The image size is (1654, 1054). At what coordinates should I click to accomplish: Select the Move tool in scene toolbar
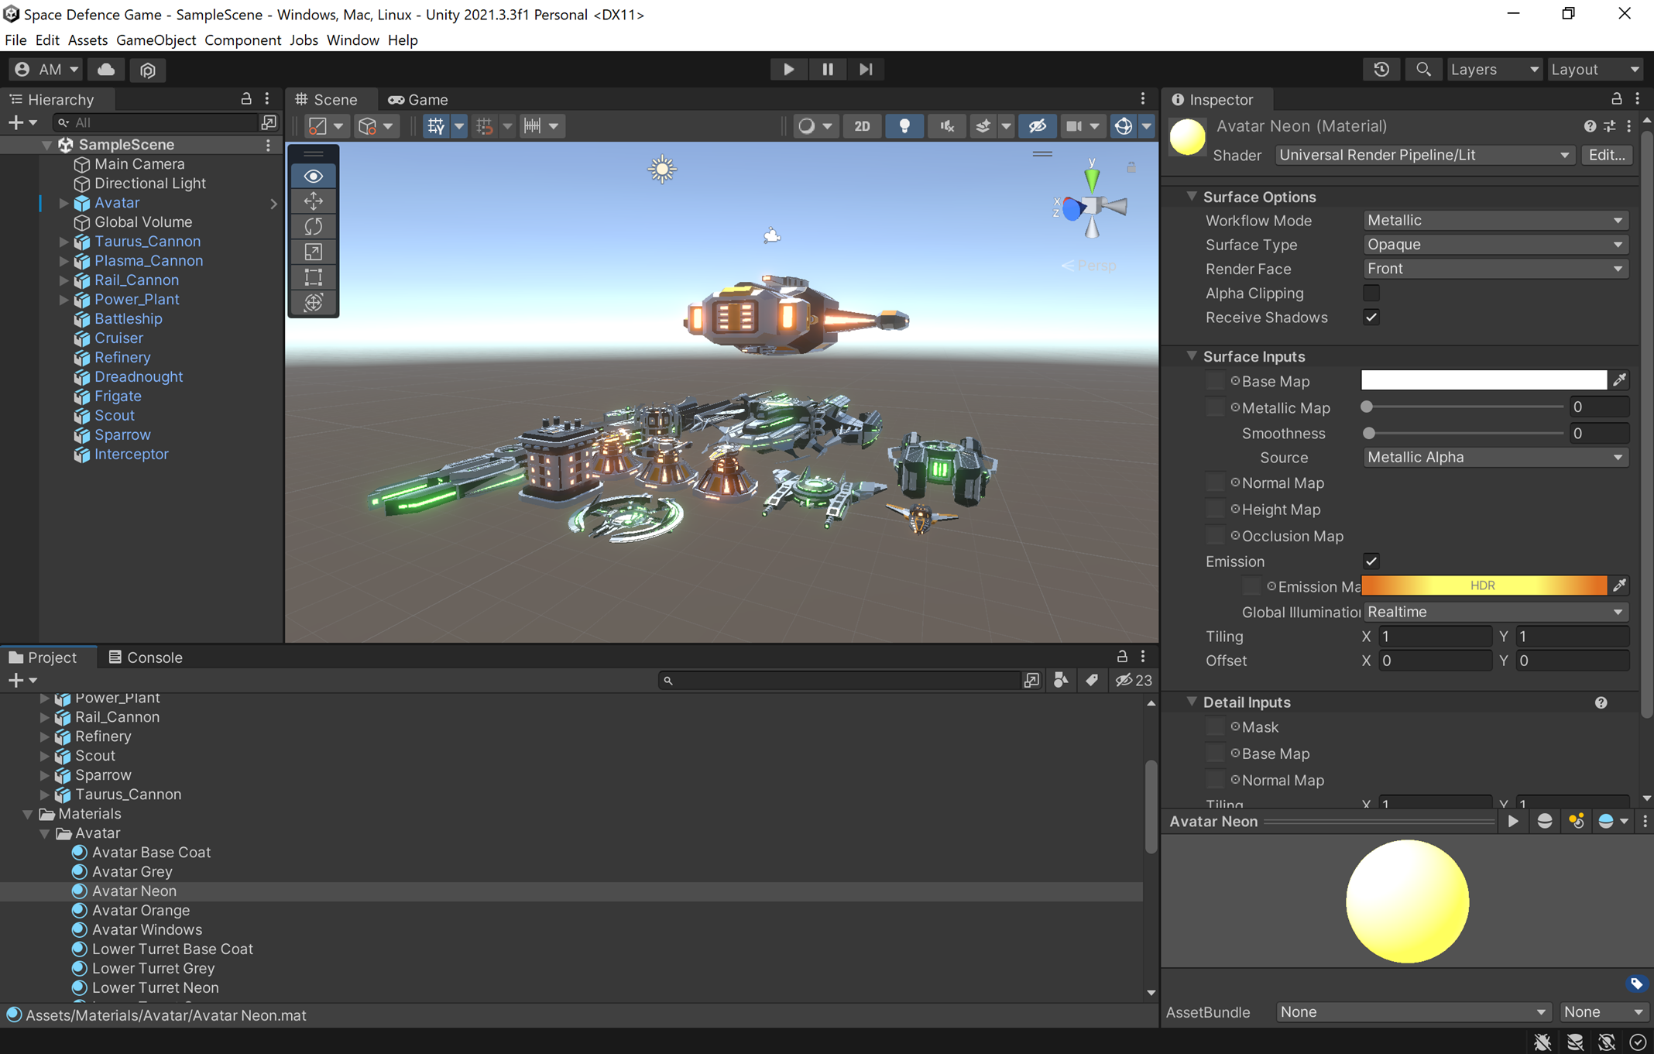coord(314,201)
